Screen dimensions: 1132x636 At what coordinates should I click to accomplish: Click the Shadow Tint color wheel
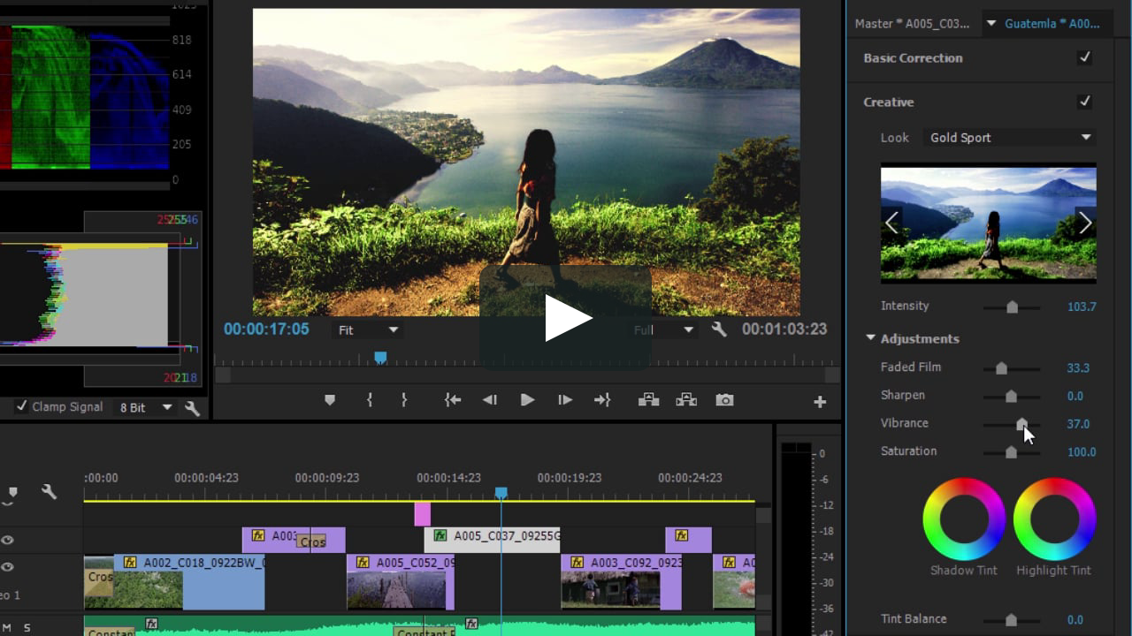[964, 519]
